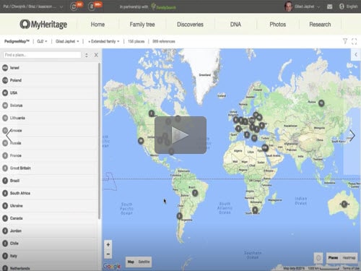Select Heatmap display mode
The height and width of the screenshot is (271, 361).
click(x=349, y=258)
